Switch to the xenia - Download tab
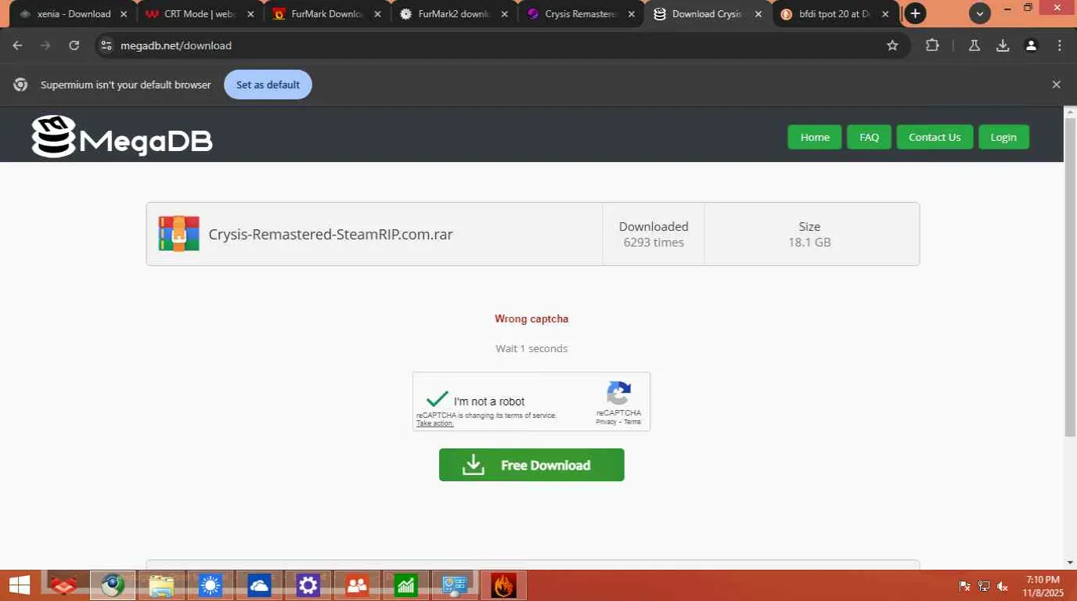 click(73, 14)
